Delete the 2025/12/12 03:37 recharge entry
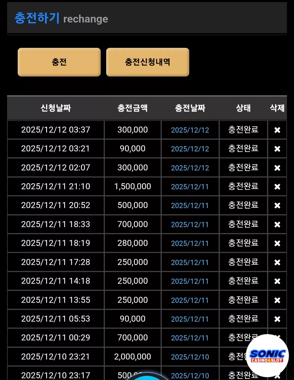The width and height of the screenshot is (294, 380). click(277, 130)
